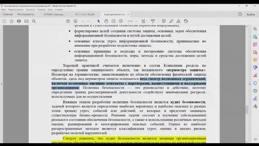Open Protect shield tool in sidebar
259x146 pixels.
pyautogui.click(x=255, y=83)
